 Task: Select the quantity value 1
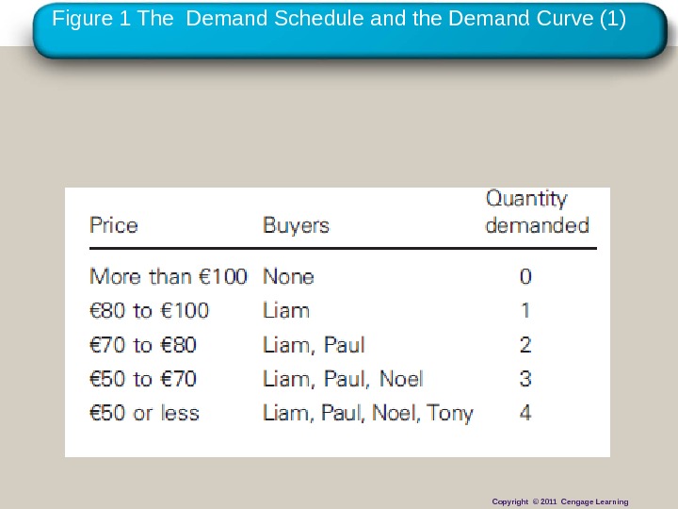pos(525,310)
